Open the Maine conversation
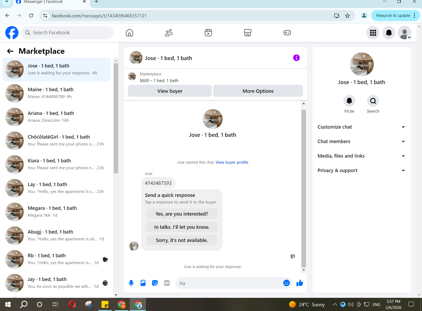This screenshot has height=311, width=422. 57,93
